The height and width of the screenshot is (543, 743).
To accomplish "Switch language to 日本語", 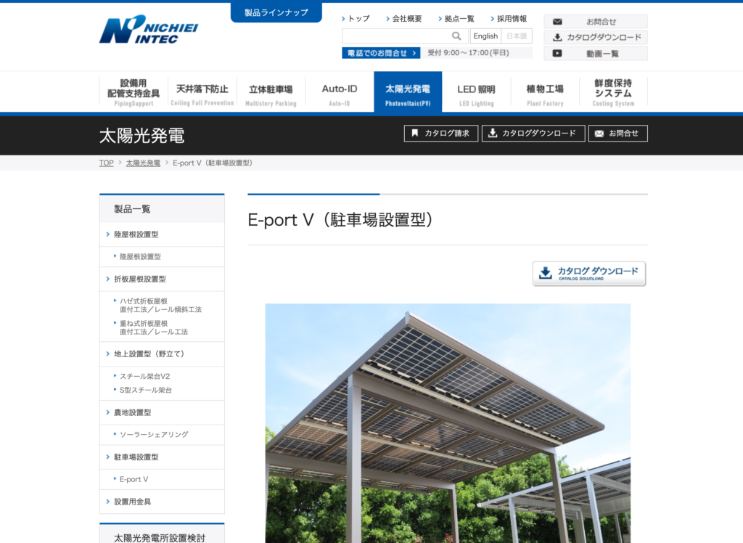I will [517, 36].
